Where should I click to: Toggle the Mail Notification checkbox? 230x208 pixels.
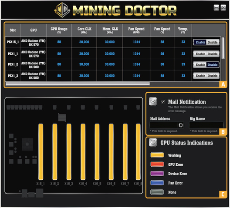pyautogui.click(x=162, y=101)
